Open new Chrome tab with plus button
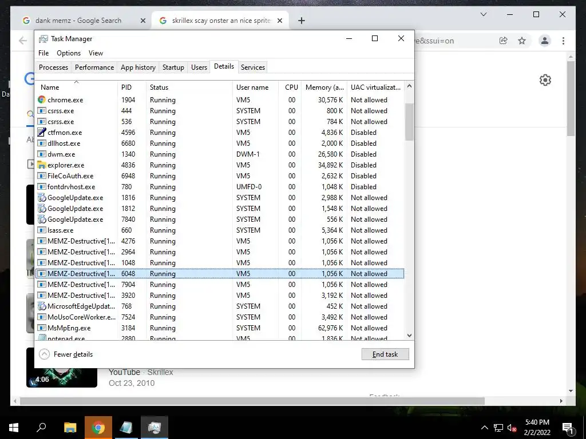This screenshot has width=586, height=439. coord(302,21)
